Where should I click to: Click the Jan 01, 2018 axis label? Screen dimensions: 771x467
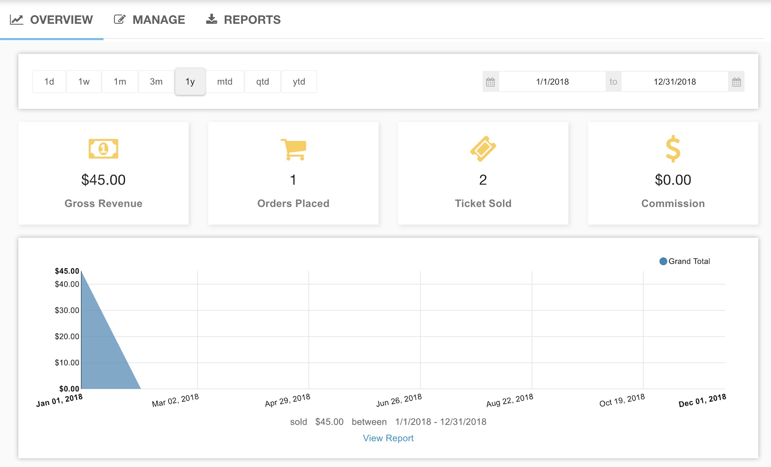coord(59,400)
